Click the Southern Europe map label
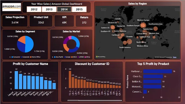The height and width of the screenshot is (104, 185). (133, 25)
